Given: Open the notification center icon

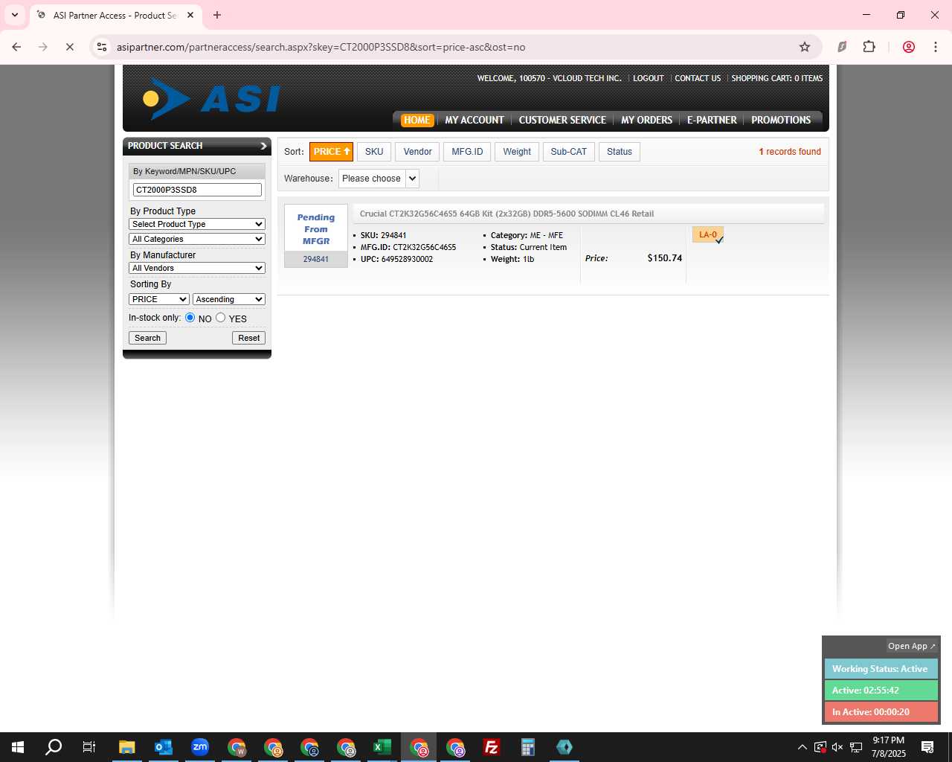Looking at the screenshot, I should [927, 747].
